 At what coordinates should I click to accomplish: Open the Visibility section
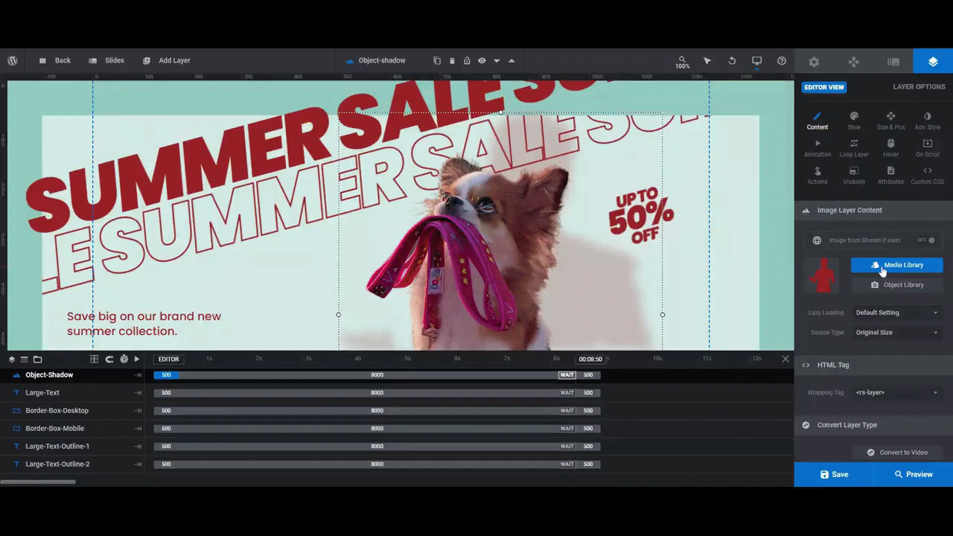pyautogui.click(x=854, y=176)
